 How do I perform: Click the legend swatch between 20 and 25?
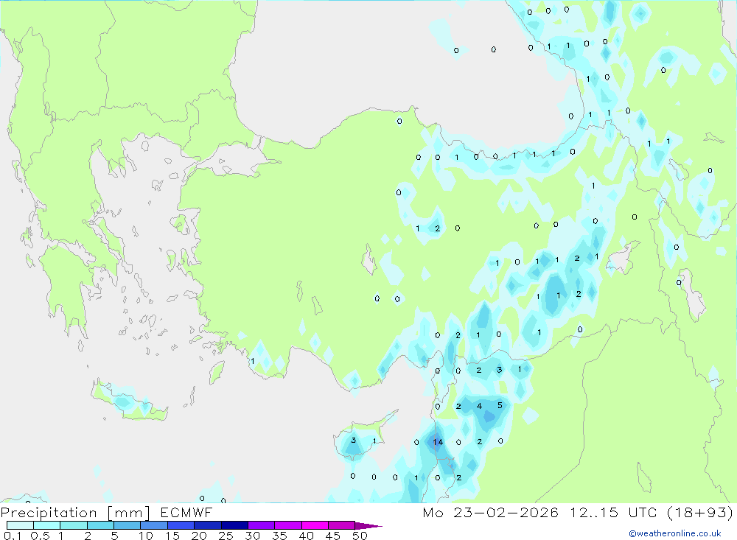coord(207,525)
